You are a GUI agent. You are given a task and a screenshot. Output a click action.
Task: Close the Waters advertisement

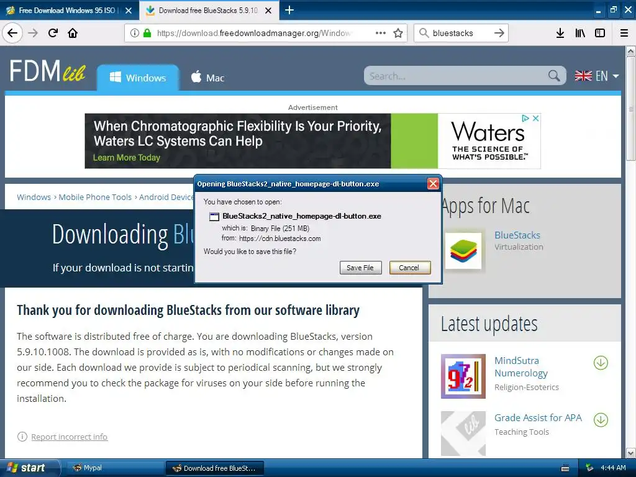536,118
